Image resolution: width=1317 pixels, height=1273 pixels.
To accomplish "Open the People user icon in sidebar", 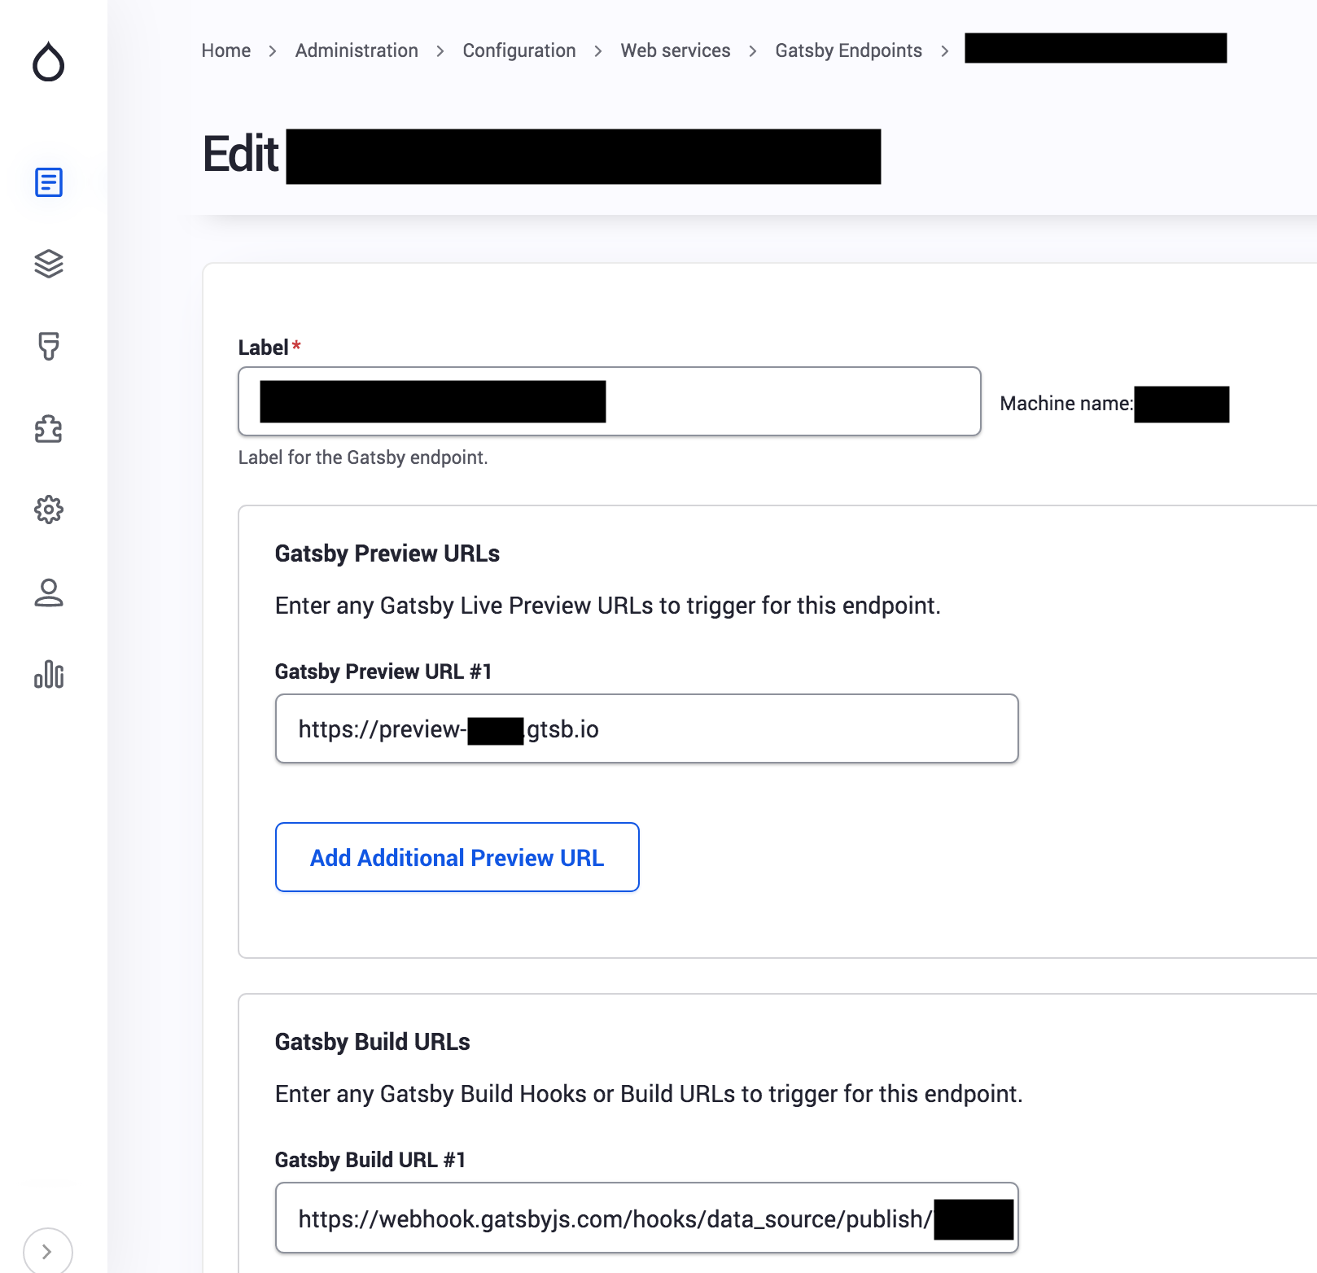I will [49, 593].
